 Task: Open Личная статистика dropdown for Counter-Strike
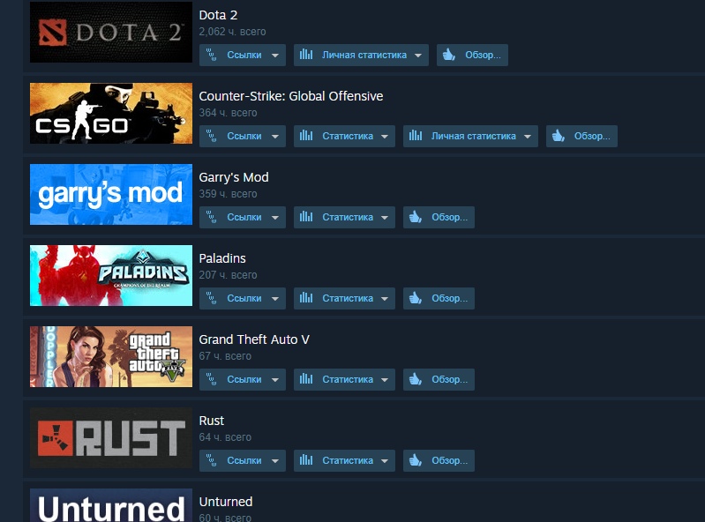(470, 136)
